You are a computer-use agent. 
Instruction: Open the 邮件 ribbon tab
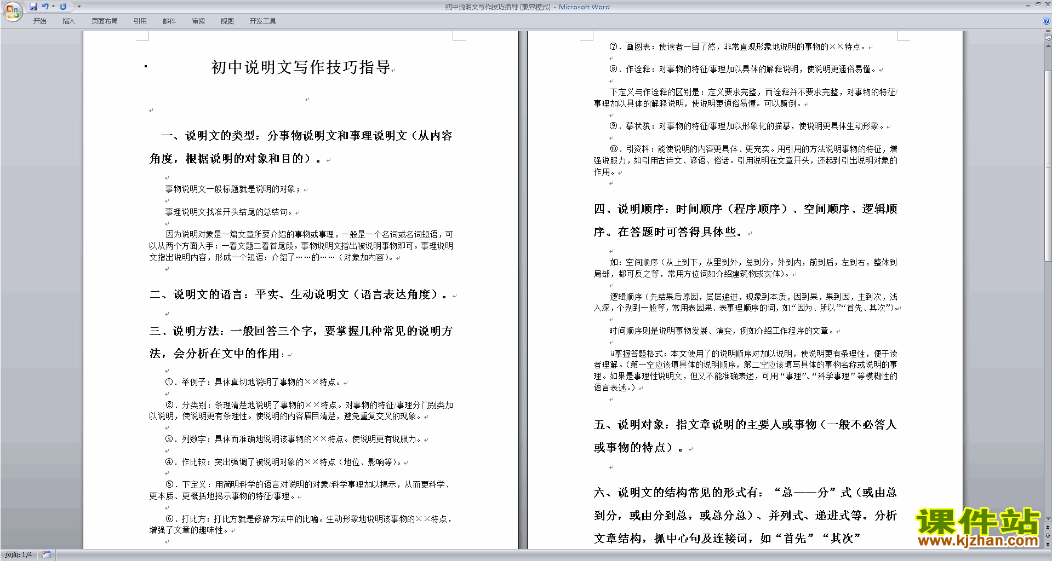coord(169,21)
